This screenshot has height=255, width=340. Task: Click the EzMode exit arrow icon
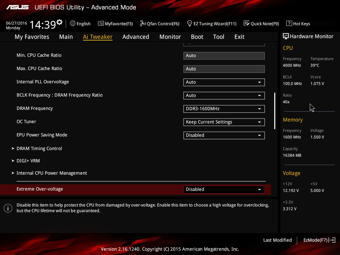332,240
